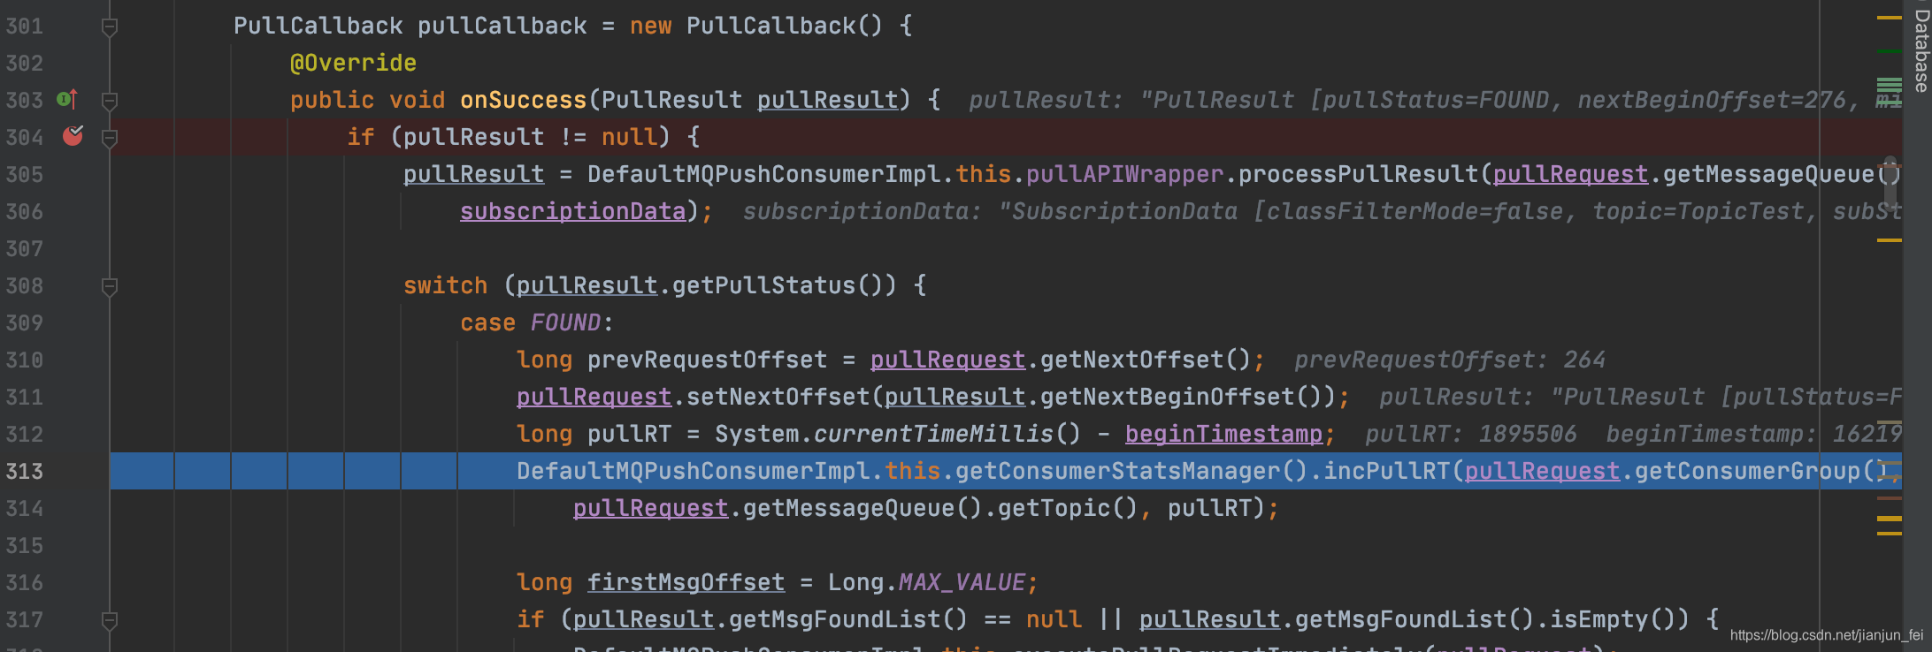Image resolution: width=1932 pixels, height=652 pixels.
Task: Click processPullResult method call on line 305
Action: (1358, 174)
